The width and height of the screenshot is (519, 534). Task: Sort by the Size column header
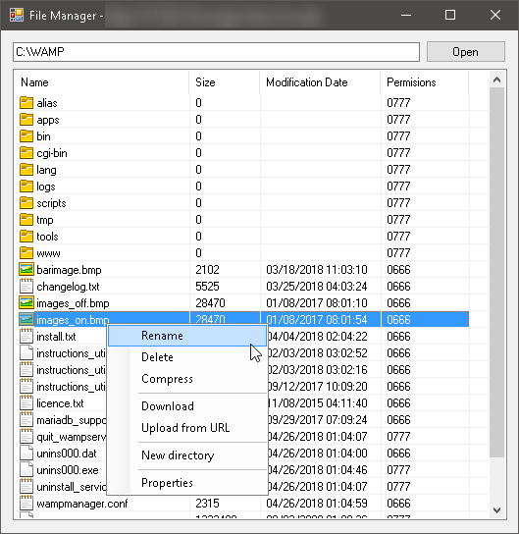point(225,82)
